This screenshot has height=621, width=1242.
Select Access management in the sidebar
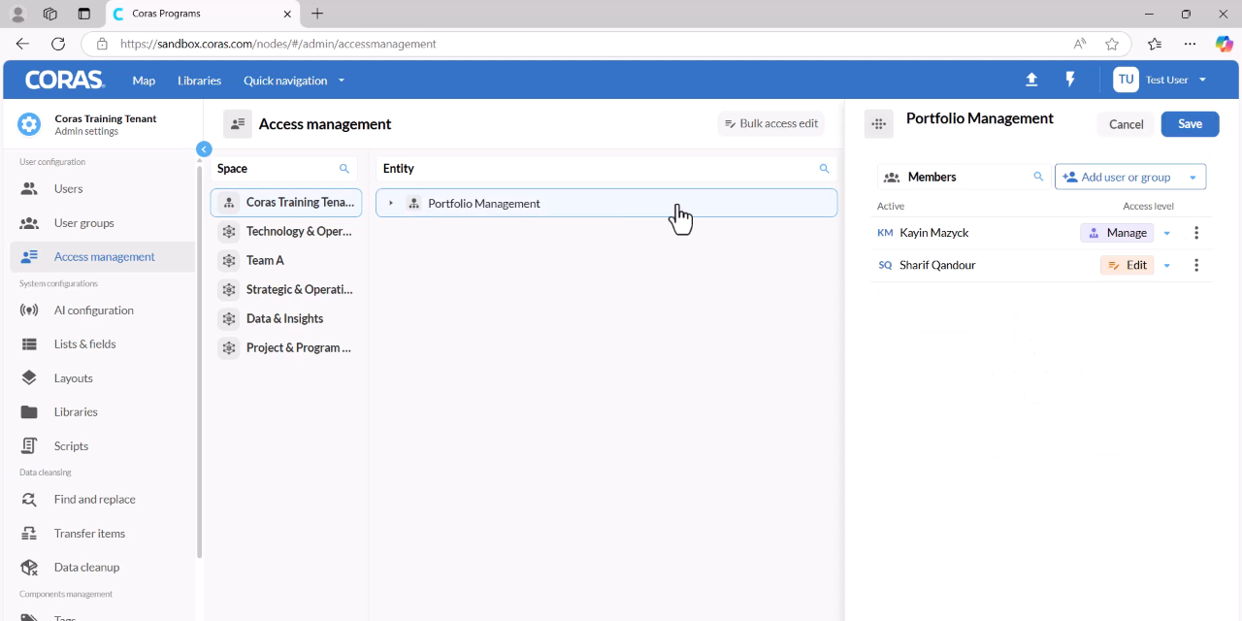pos(103,256)
